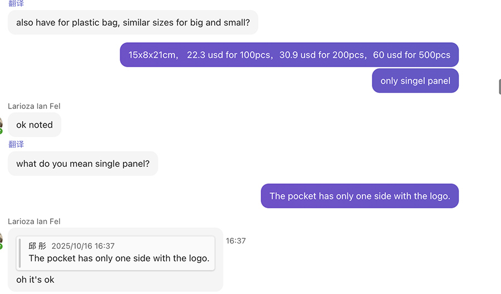Viewport: 501px width, 294px height.
Task: Click the "only singel panel" purple bubble
Action: pos(415,81)
